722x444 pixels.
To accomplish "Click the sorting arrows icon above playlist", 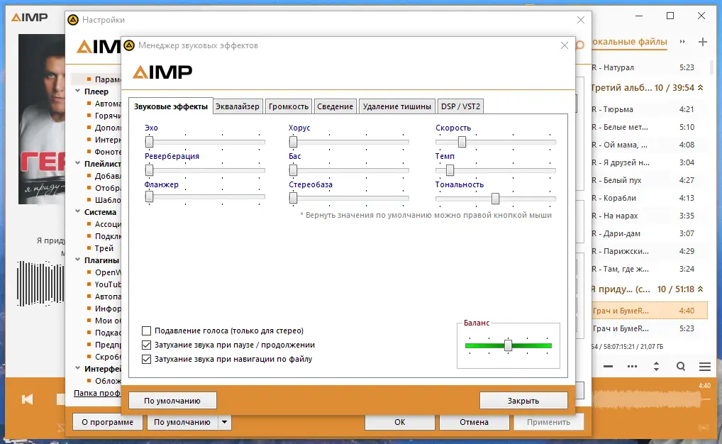I will click(x=657, y=367).
